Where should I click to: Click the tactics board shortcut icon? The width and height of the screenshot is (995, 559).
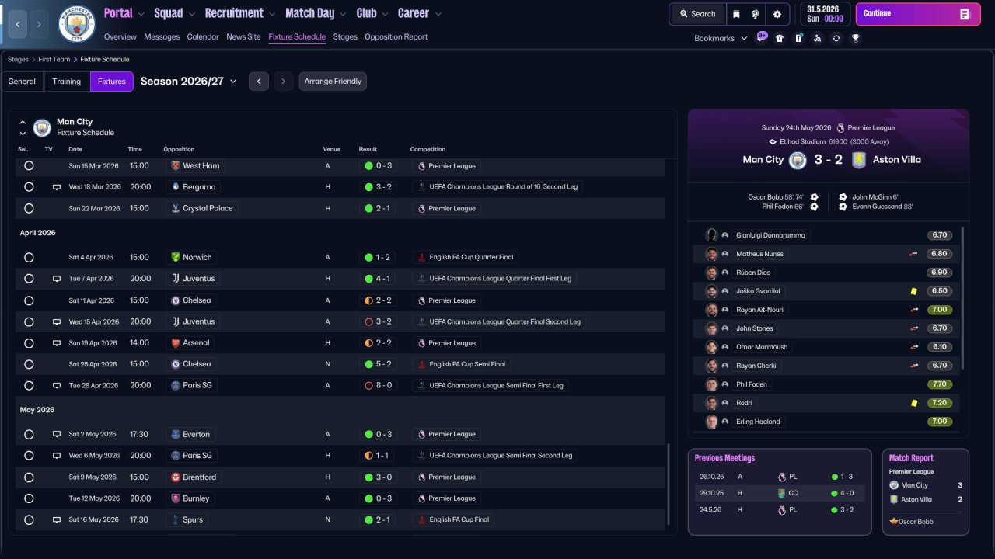[798, 38]
